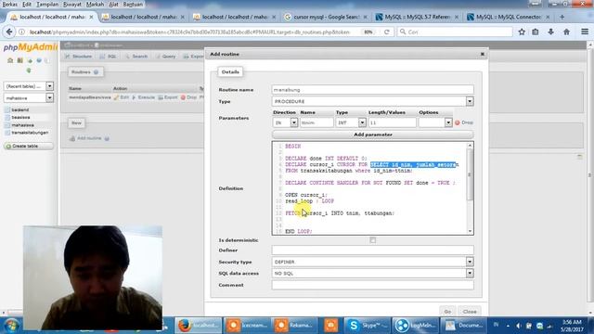Image resolution: width=594 pixels, height=334 pixels.
Task: Click the browser search box
Action: (x=455, y=32)
